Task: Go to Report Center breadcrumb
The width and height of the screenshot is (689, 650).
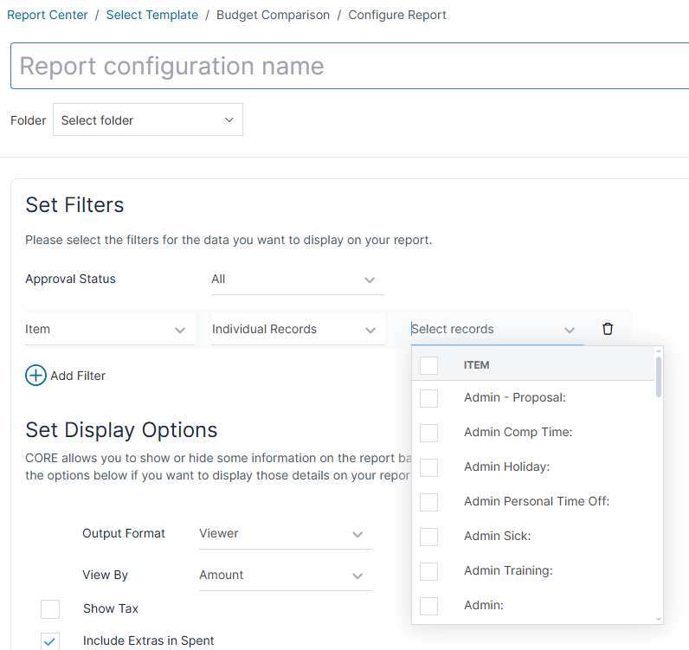Action: [48, 15]
